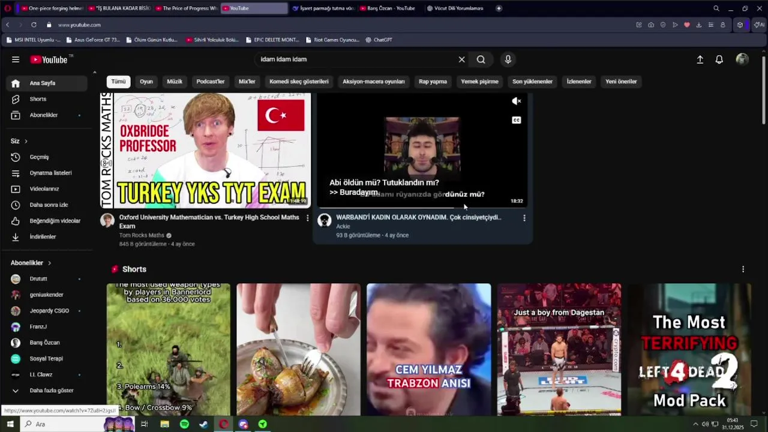This screenshot has height=432, width=768.
Task: Open the ChatGPT bookmark
Action: coord(379,40)
